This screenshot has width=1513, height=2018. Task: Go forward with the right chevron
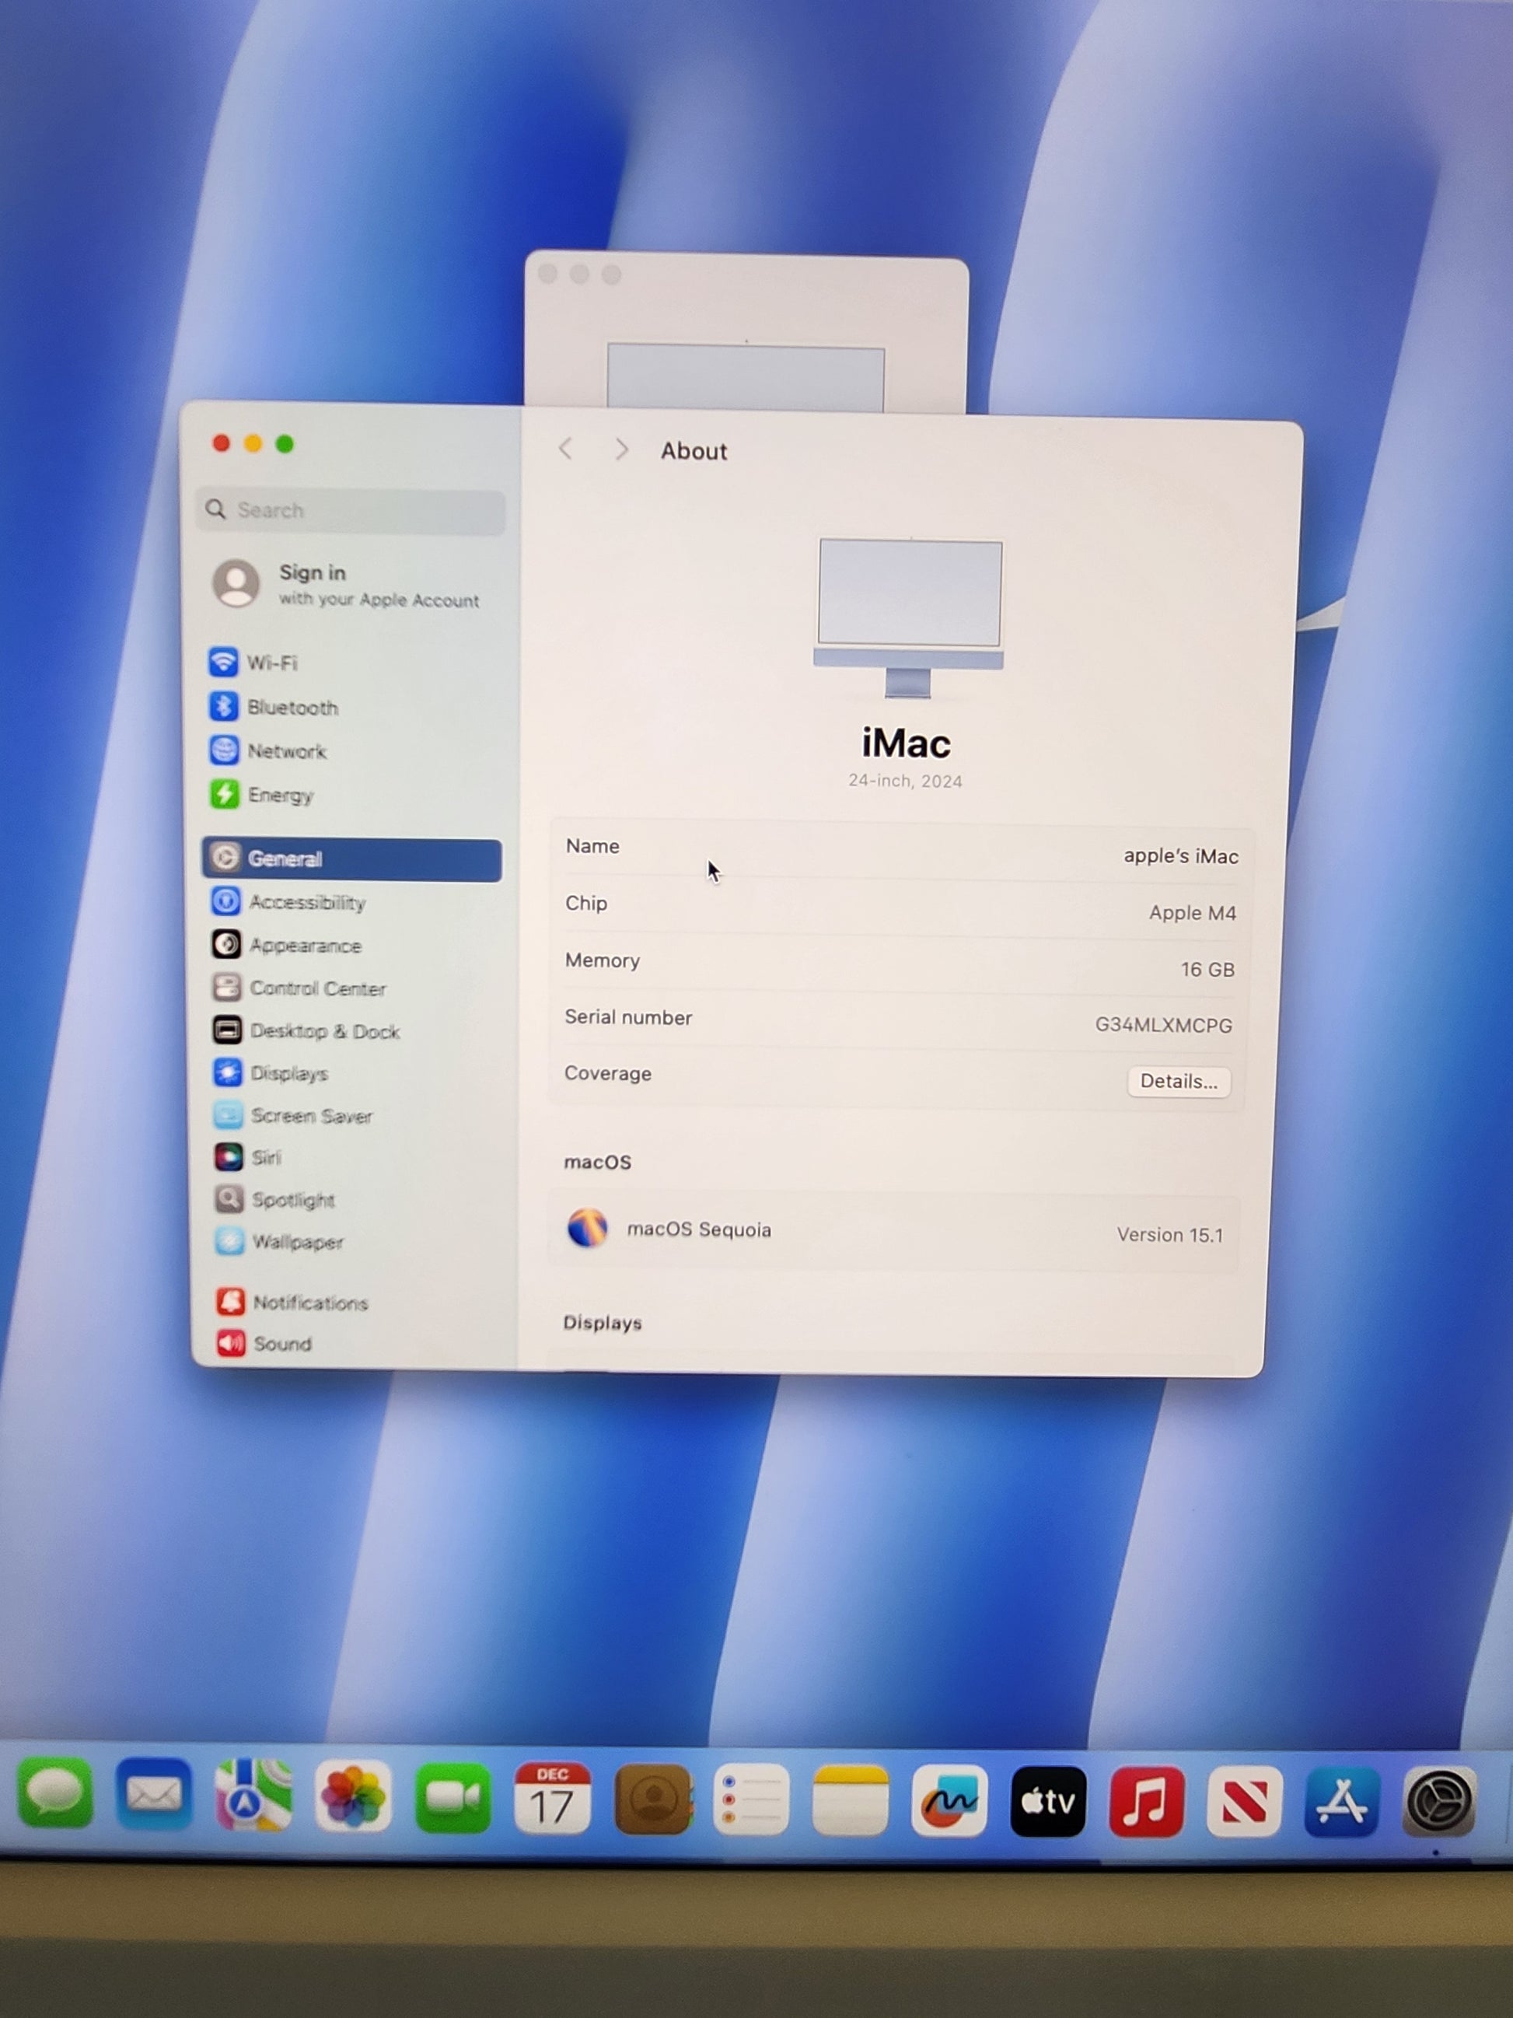(x=621, y=449)
